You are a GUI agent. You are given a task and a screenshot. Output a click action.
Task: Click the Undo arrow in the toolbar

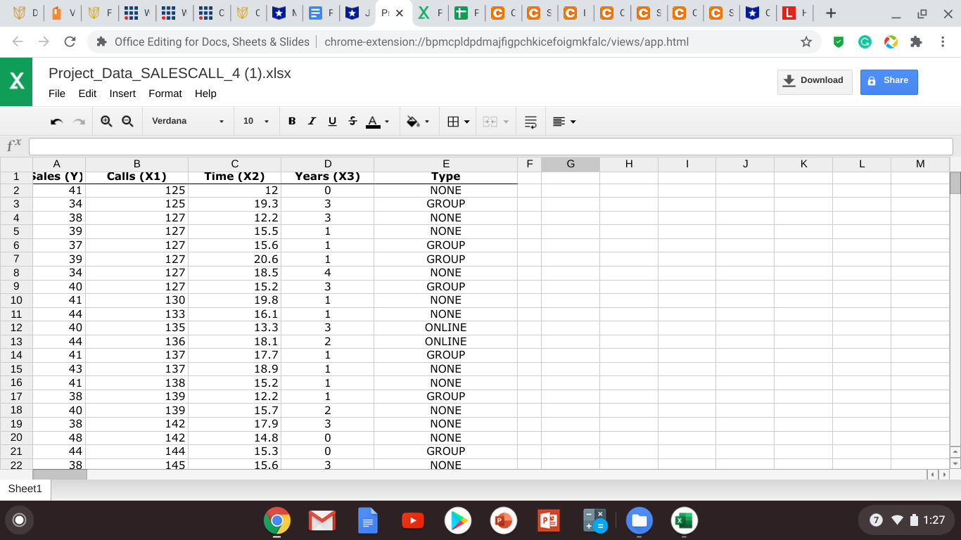pos(57,122)
